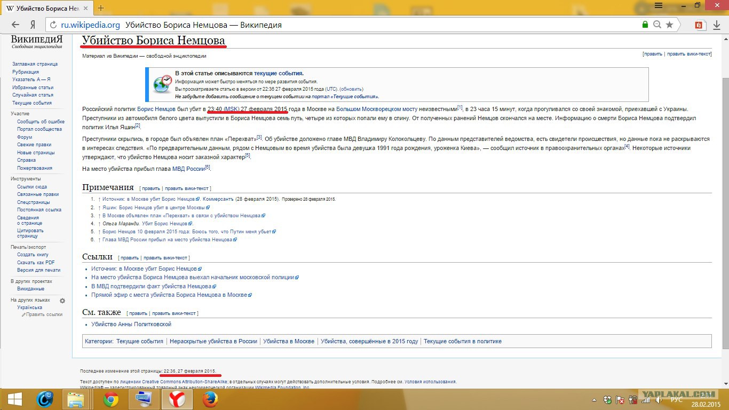Click обновить link in notice box
This screenshot has height=410, width=729.
pos(351,89)
